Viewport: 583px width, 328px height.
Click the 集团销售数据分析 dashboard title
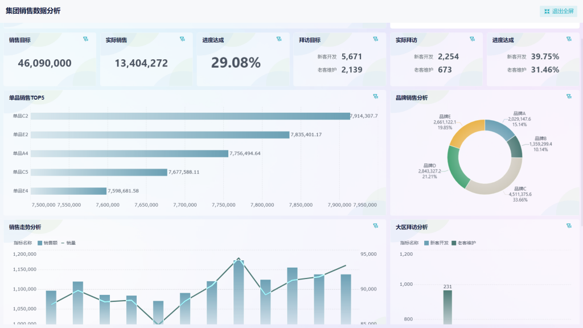tap(33, 11)
